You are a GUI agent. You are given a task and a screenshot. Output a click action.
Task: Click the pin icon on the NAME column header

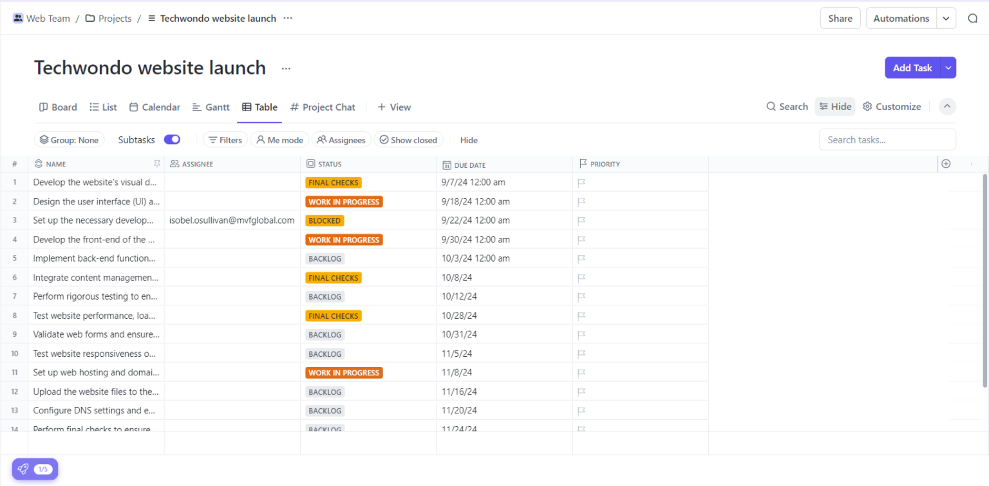pos(156,164)
